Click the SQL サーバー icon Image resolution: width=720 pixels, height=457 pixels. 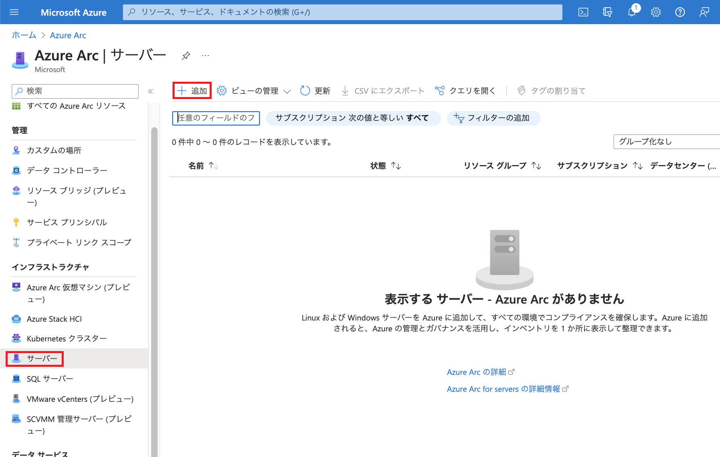(x=16, y=378)
